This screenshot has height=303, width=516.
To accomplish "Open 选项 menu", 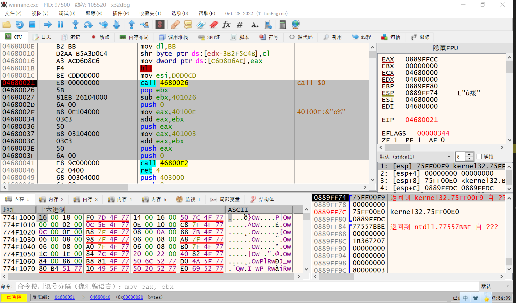I will coord(180,13).
